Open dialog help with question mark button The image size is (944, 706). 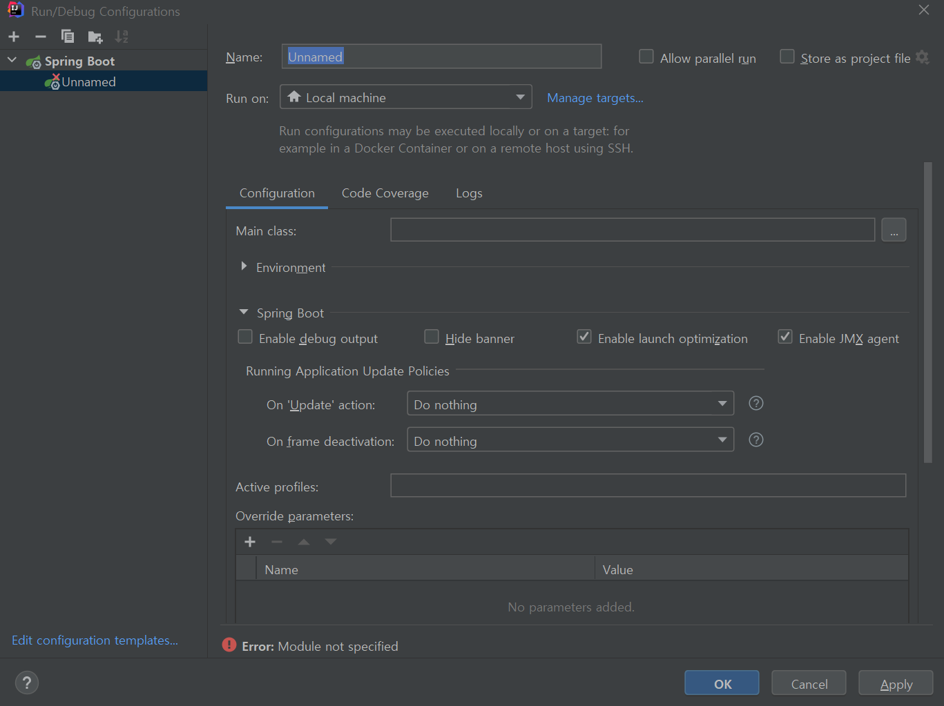point(27,683)
